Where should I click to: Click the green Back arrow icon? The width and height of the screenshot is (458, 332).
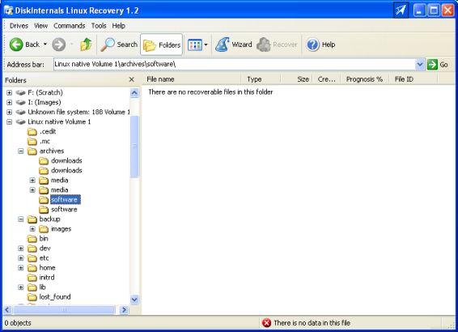pyautogui.click(x=16, y=45)
